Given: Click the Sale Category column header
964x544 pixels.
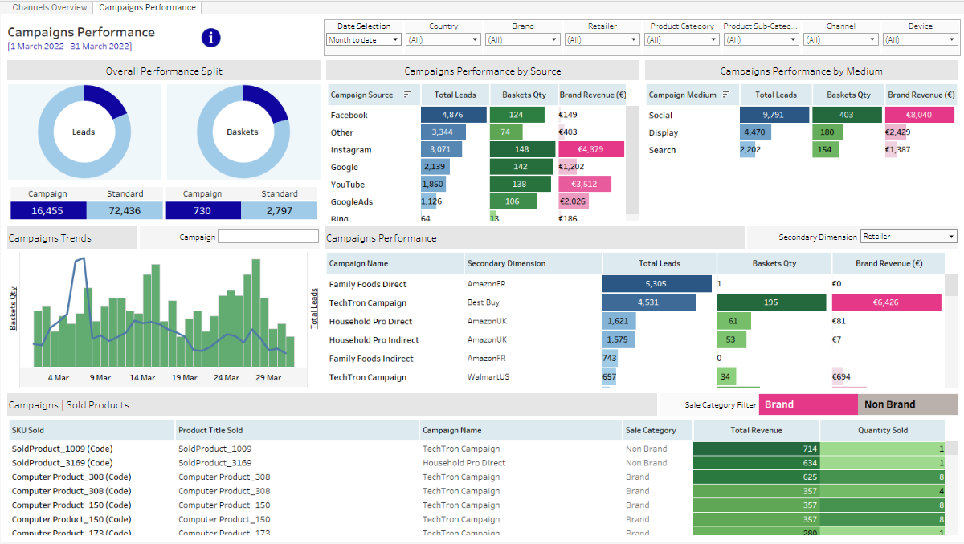Looking at the screenshot, I should tap(657, 430).
